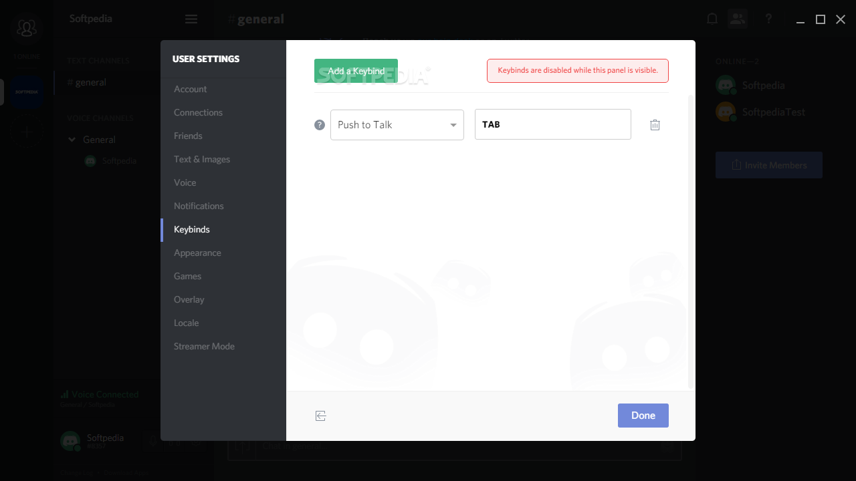The width and height of the screenshot is (856, 481).
Task: Go to the Games settings tab
Action: click(x=223, y=276)
